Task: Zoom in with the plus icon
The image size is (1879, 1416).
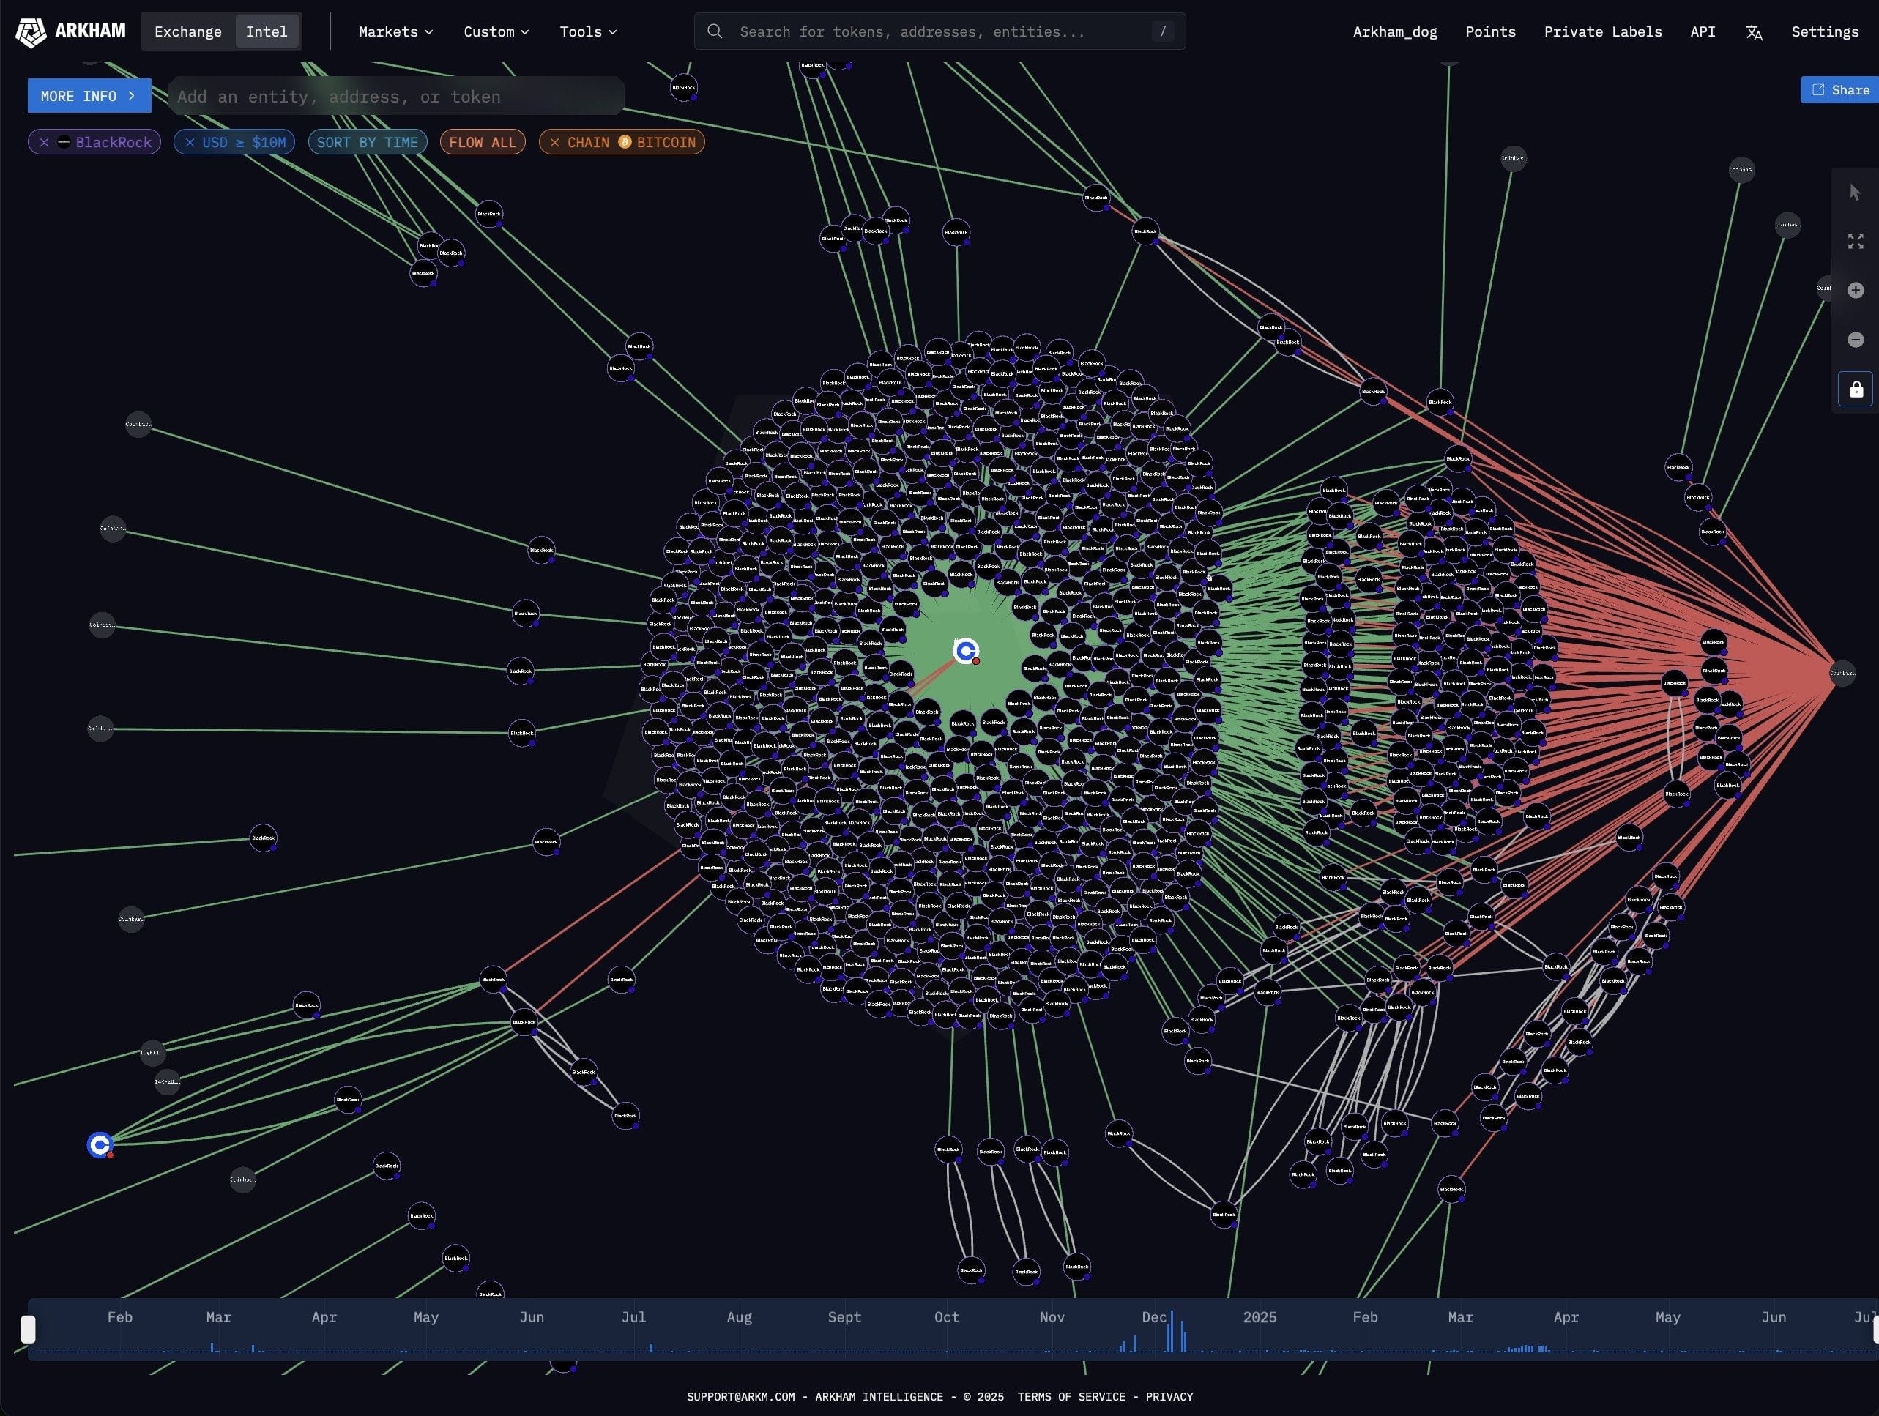Action: click(1856, 291)
